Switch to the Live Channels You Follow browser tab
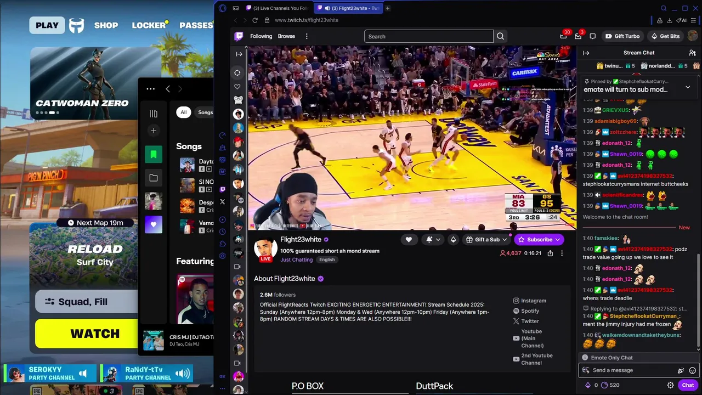 [278, 8]
